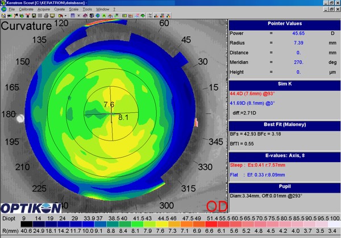Click the eye icon in the toolbar
The image size is (341, 238).
click(143, 16)
